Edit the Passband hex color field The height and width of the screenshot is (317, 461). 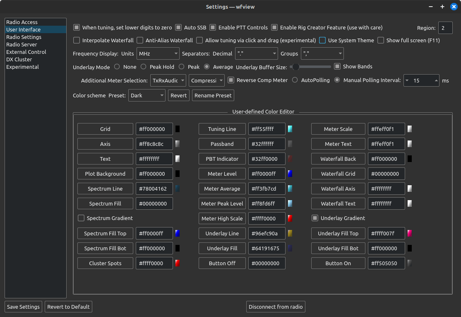pos(267,144)
